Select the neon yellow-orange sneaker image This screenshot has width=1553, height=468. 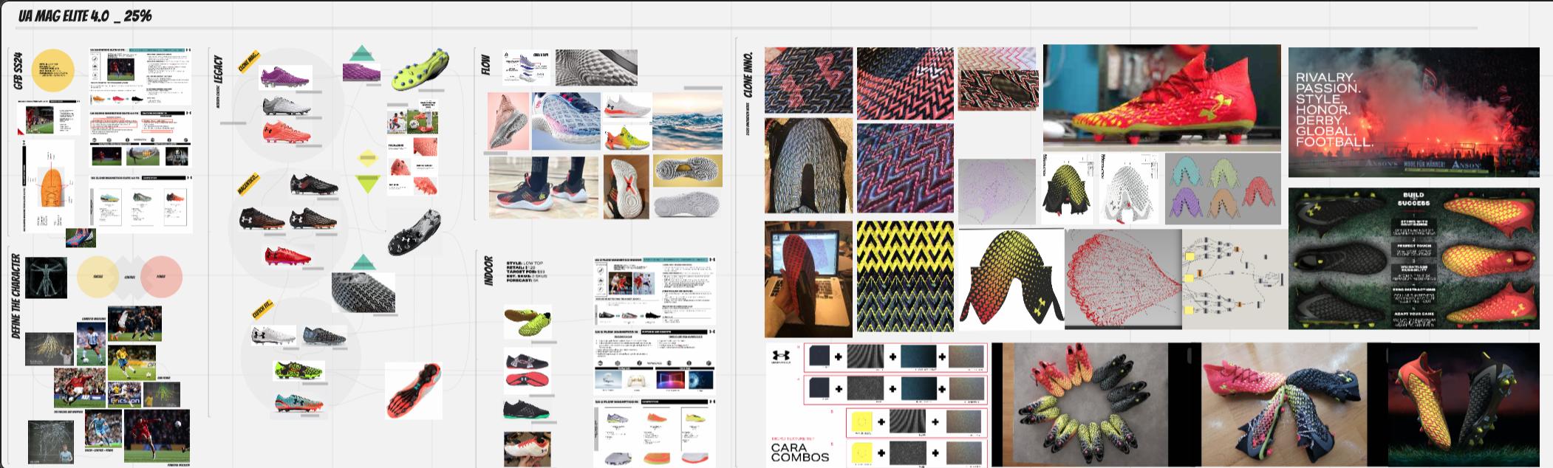(627, 137)
